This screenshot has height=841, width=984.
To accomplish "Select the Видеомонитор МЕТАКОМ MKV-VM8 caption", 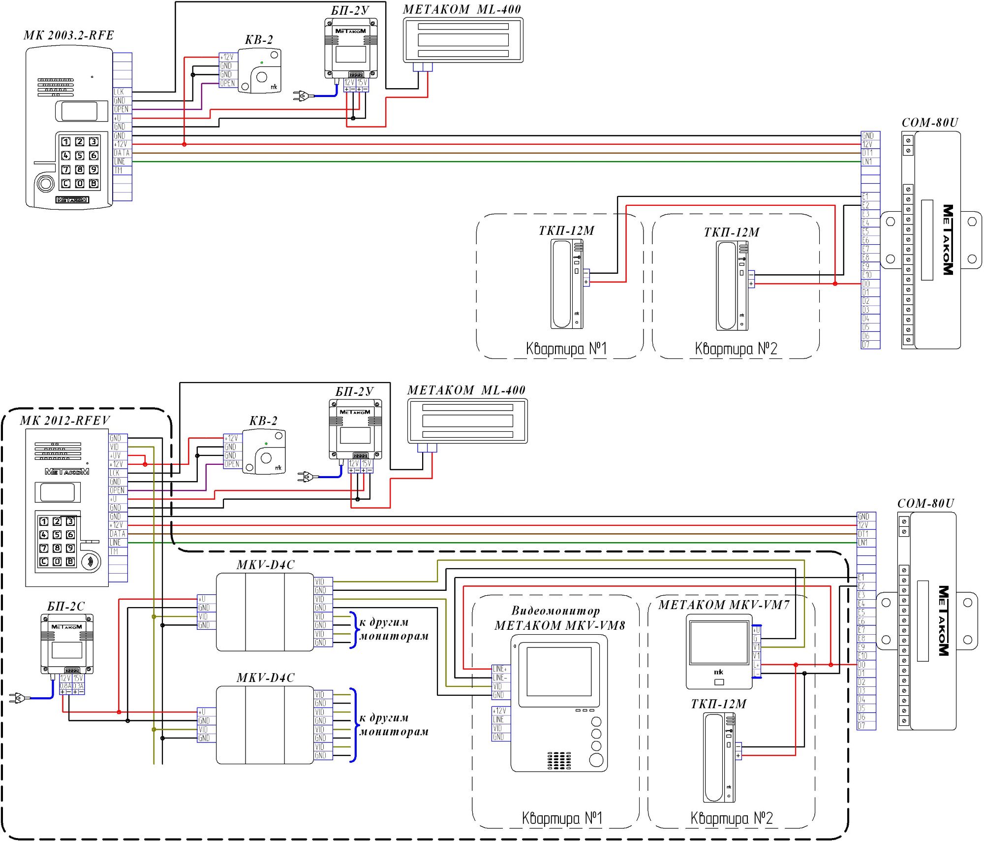I will tap(560, 618).
